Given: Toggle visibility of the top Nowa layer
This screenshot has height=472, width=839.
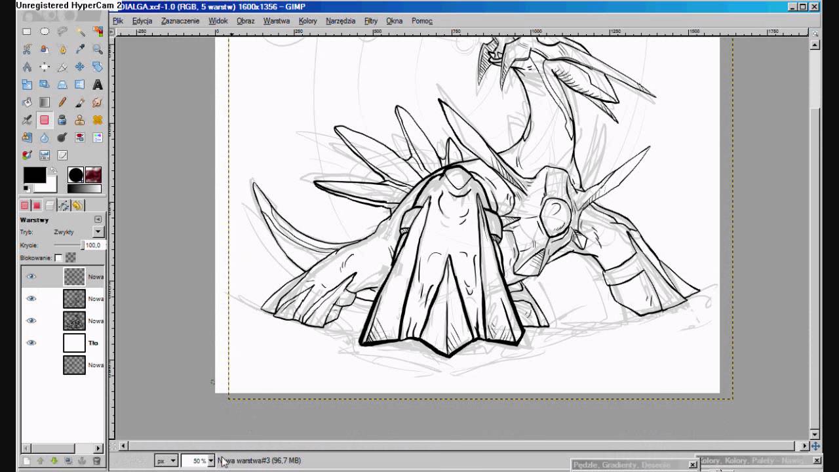Looking at the screenshot, I should click(x=31, y=277).
